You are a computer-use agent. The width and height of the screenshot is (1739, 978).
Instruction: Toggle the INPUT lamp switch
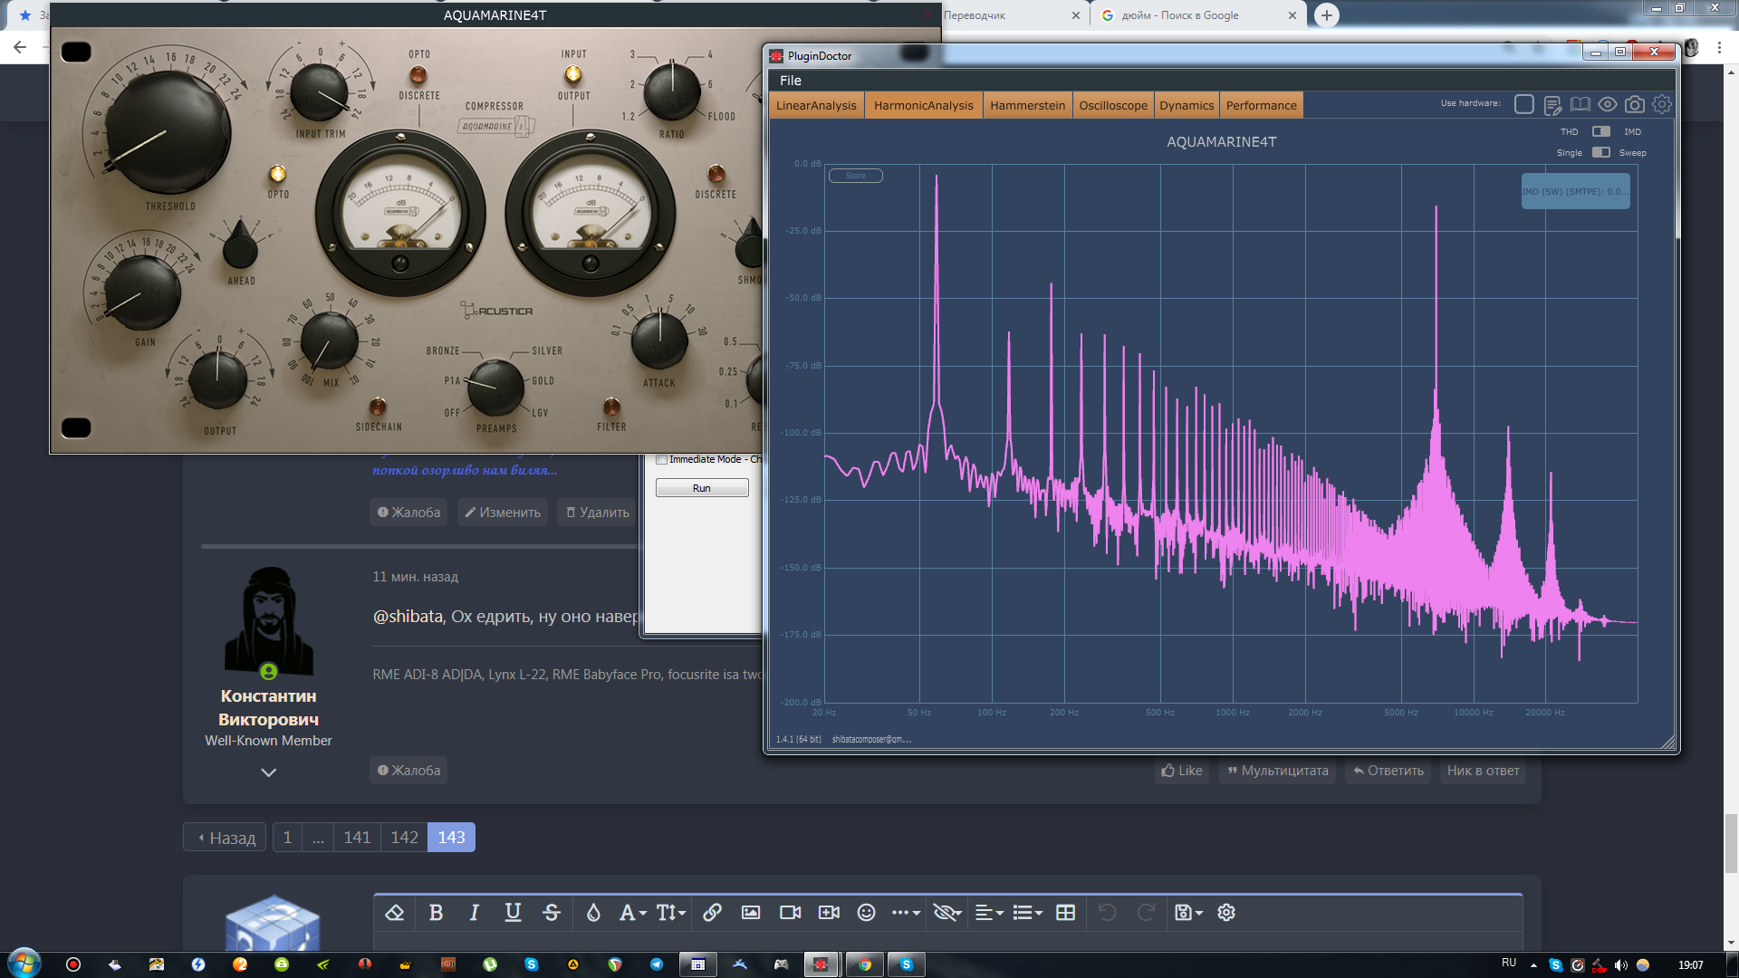[573, 74]
